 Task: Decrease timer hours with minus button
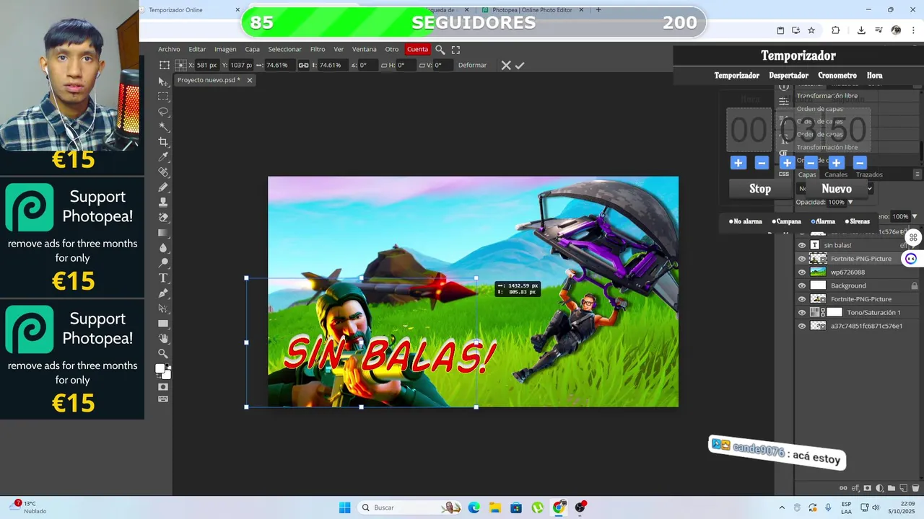click(x=761, y=163)
